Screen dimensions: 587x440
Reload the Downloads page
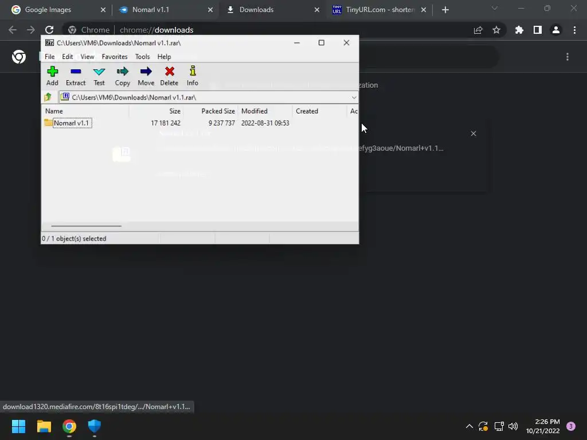[x=49, y=30]
